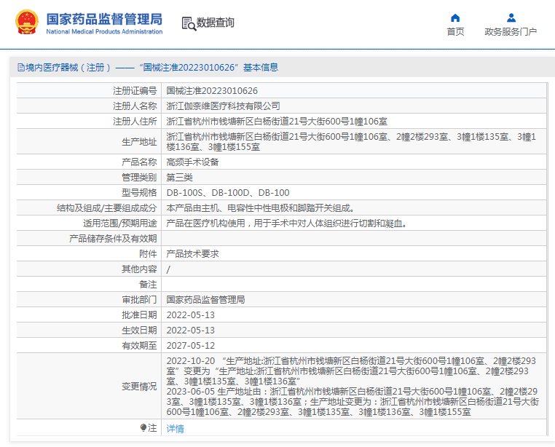Image resolution: width=555 pixels, height=447 pixels.
Task: Click the 产品储存条件及有效期 row label
Action: tap(113, 239)
